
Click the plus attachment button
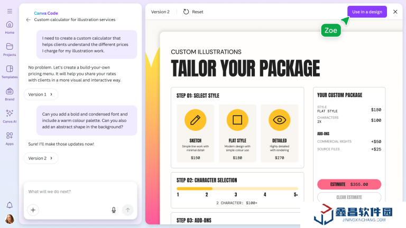click(33, 210)
